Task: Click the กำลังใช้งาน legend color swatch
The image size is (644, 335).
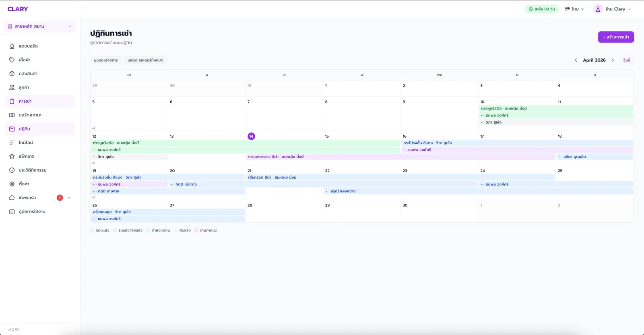Action: pos(148,230)
